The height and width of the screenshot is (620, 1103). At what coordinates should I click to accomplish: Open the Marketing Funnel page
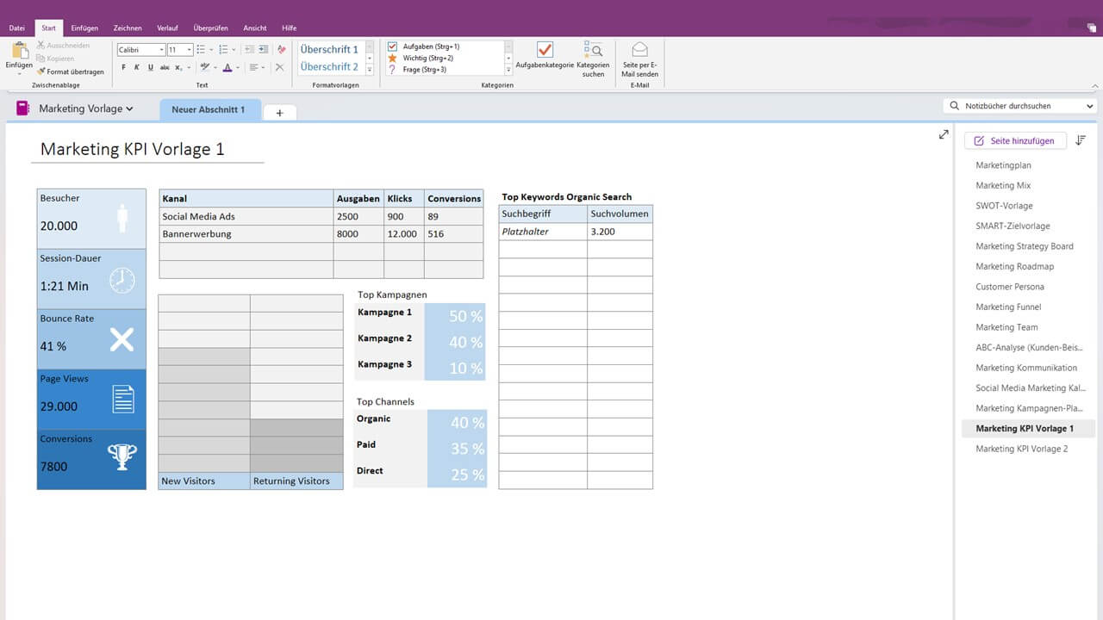click(x=1008, y=307)
